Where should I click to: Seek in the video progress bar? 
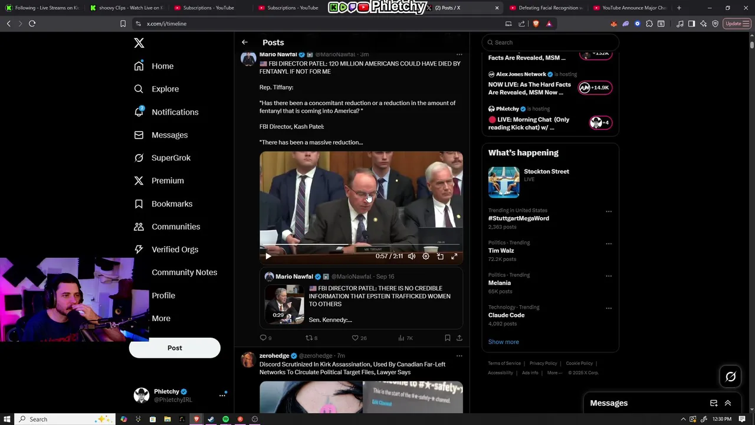click(361, 244)
